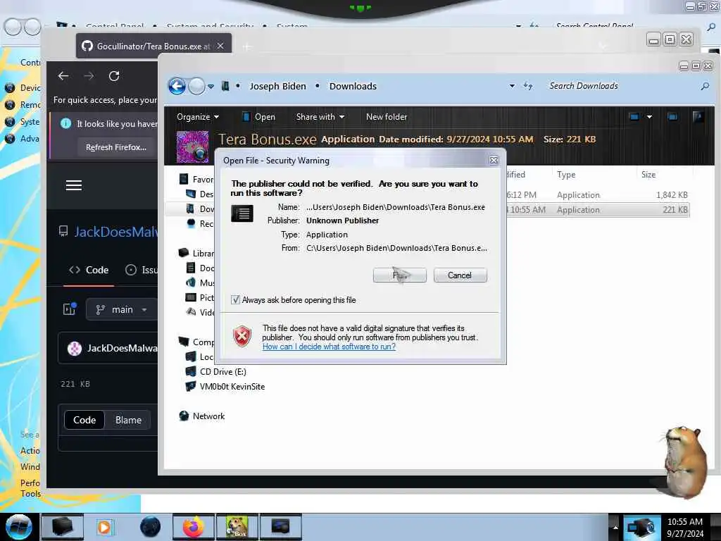Sort files by the Size column header

pos(648,175)
